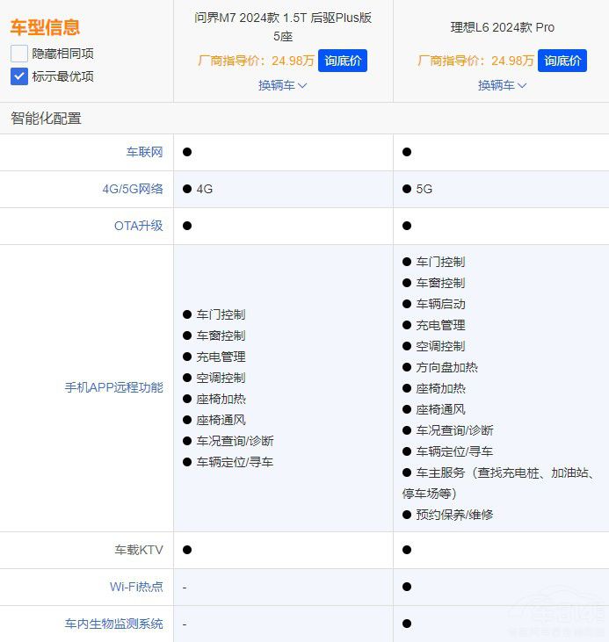Viewport: 609px width, 642px height.
Task: Select the 智能化配置 section header
Action: pyautogui.click(x=46, y=119)
